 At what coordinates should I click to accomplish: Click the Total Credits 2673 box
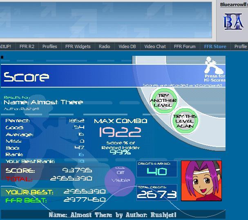point(157,193)
